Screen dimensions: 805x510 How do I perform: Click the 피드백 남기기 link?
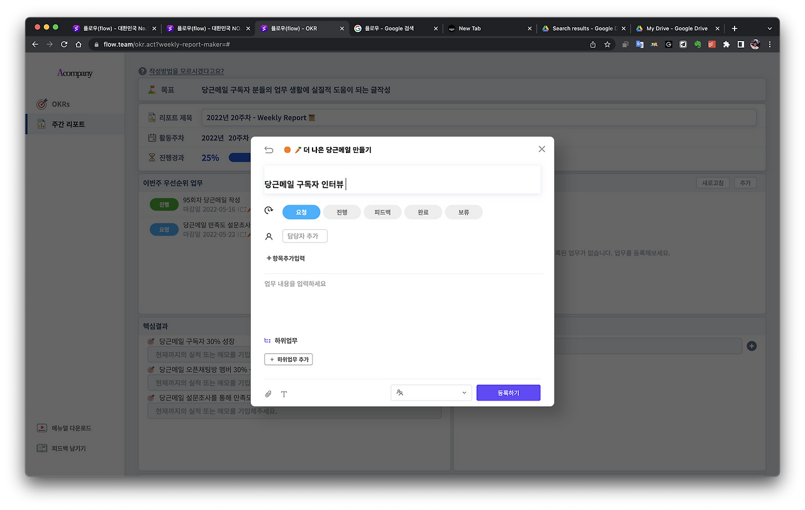69,448
